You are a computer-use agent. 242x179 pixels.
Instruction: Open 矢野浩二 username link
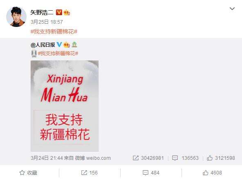42,12
